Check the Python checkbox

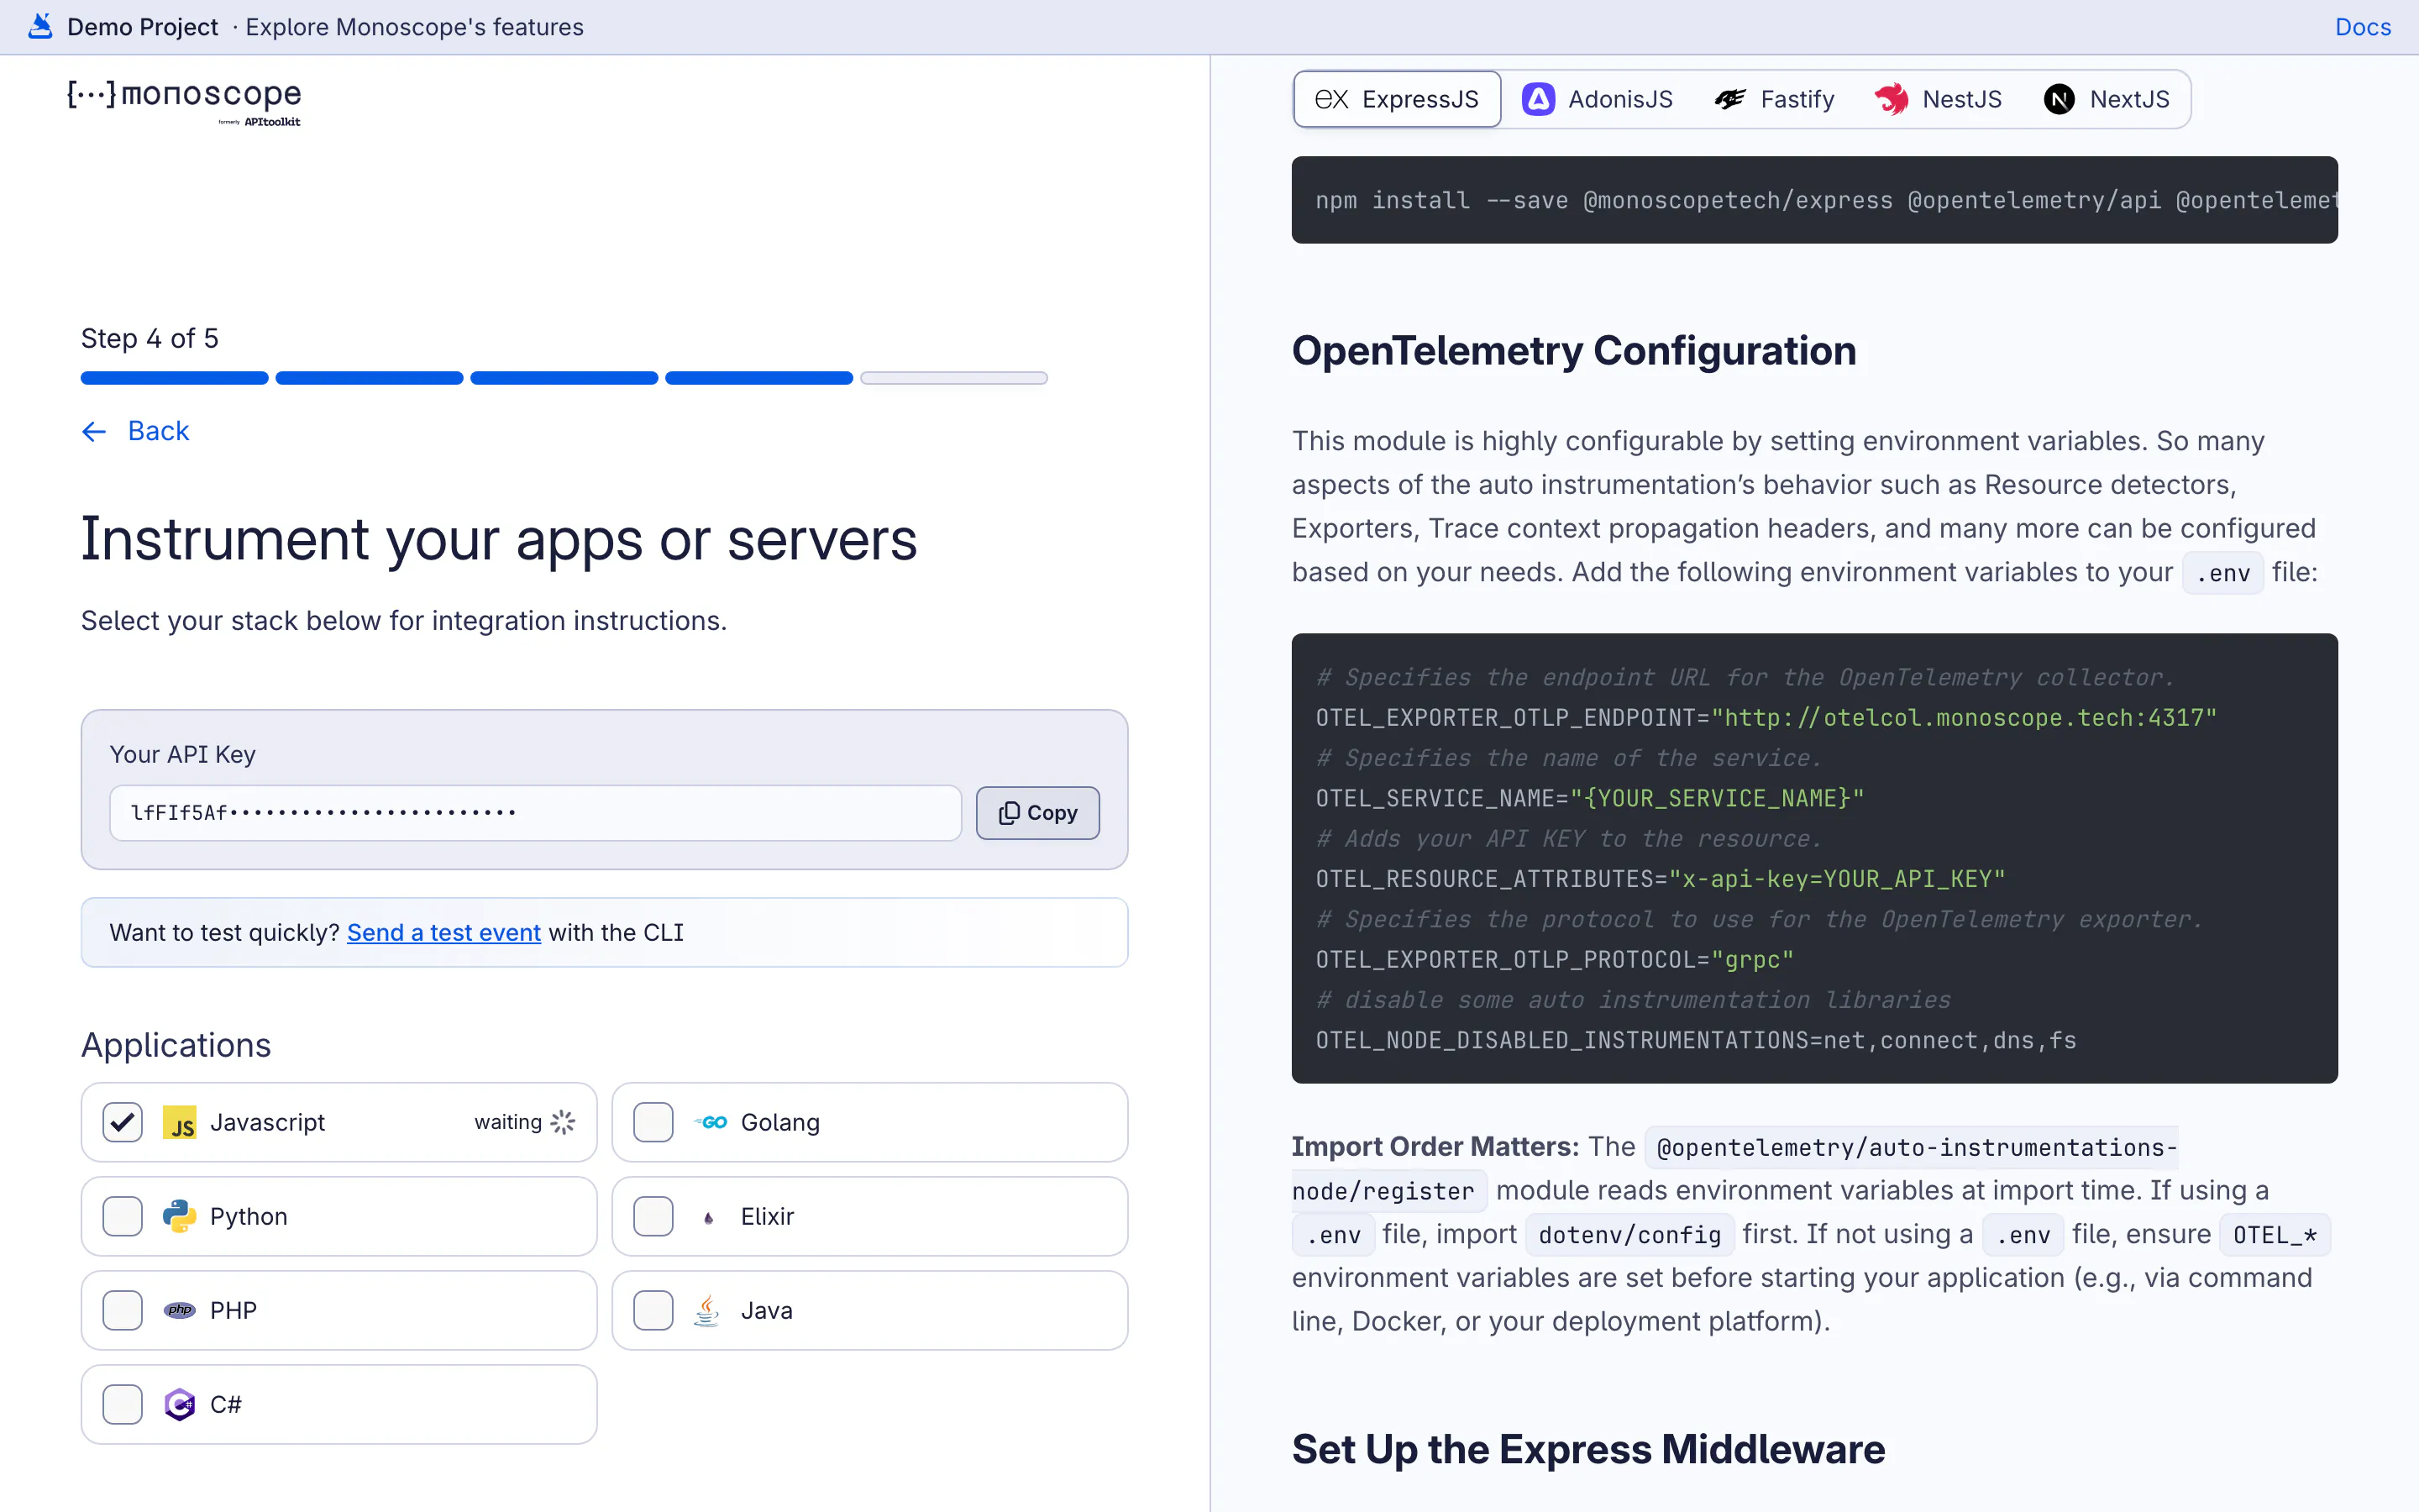pyautogui.click(x=123, y=1216)
